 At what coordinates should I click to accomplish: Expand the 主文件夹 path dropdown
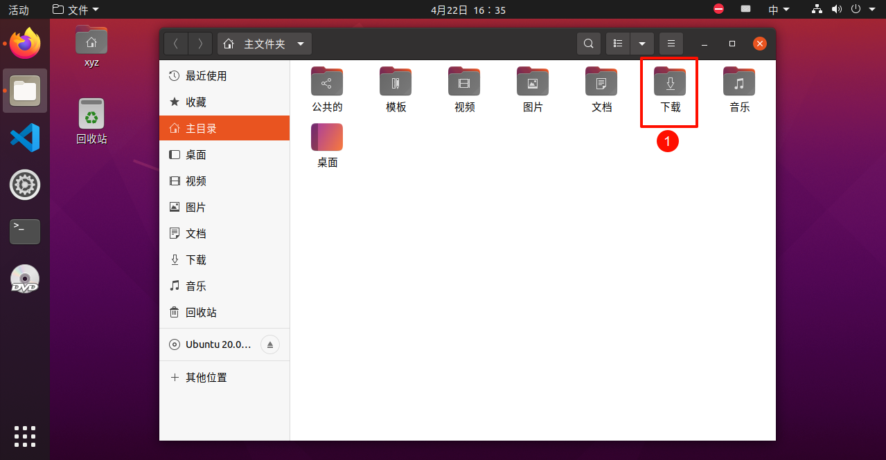(x=301, y=44)
